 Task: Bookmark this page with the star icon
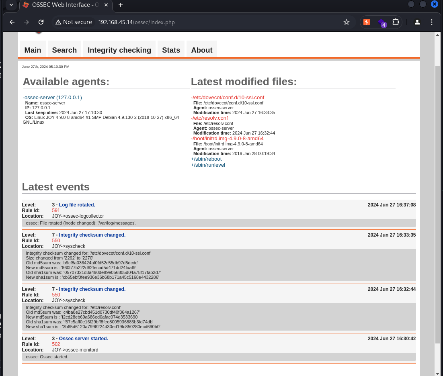(x=347, y=22)
